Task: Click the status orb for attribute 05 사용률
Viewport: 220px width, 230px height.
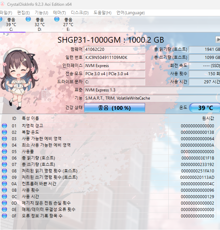Action: click(x=4, y=151)
